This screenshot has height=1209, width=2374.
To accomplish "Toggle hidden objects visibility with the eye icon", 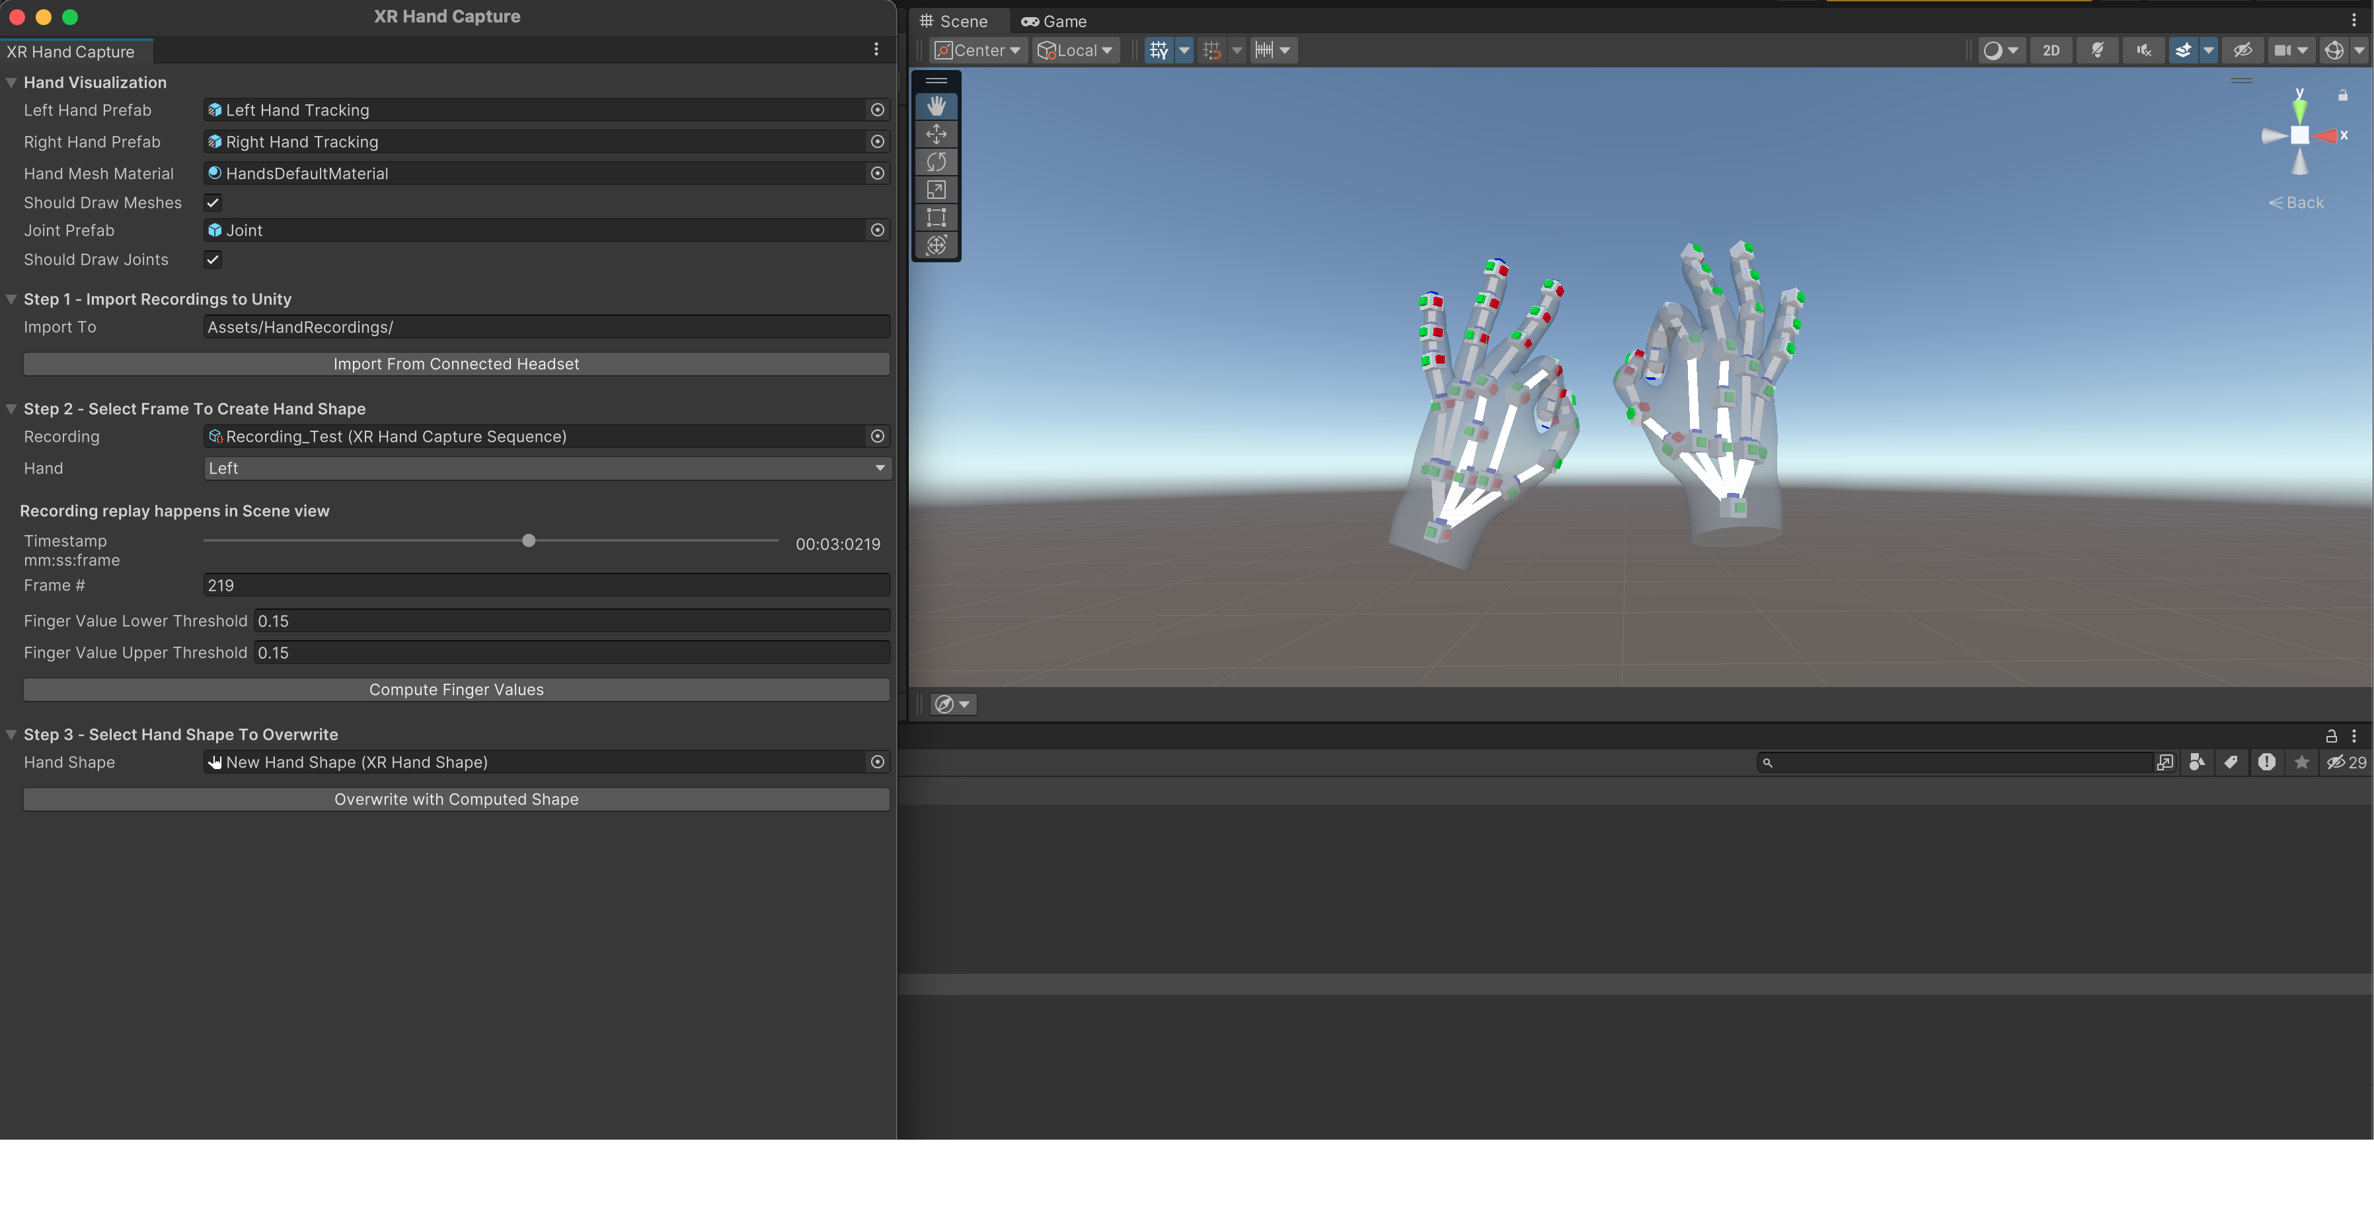I will click(2243, 51).
